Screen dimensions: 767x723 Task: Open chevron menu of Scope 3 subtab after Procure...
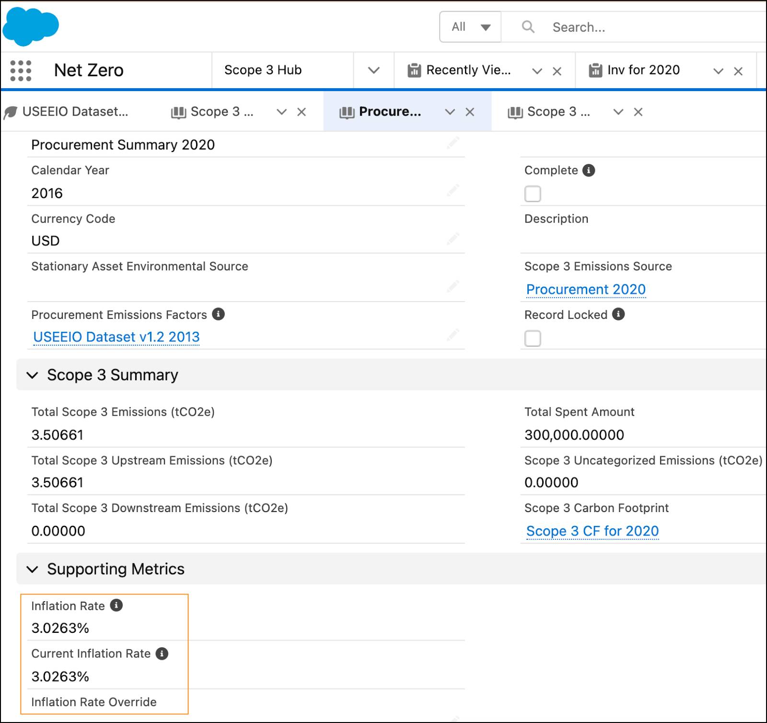click(618, 112)
